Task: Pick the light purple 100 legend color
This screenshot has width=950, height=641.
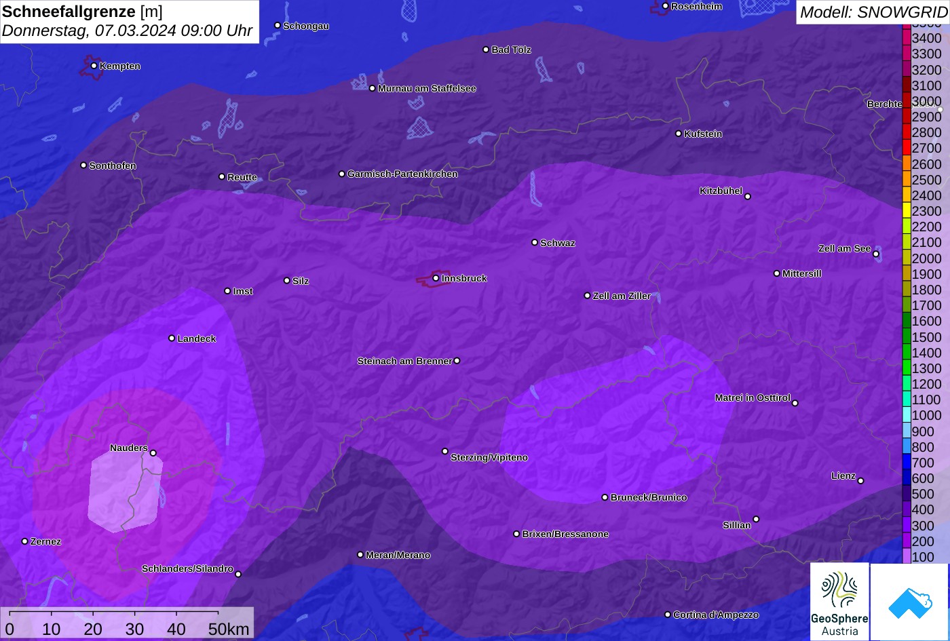Action: pos(907,557)
